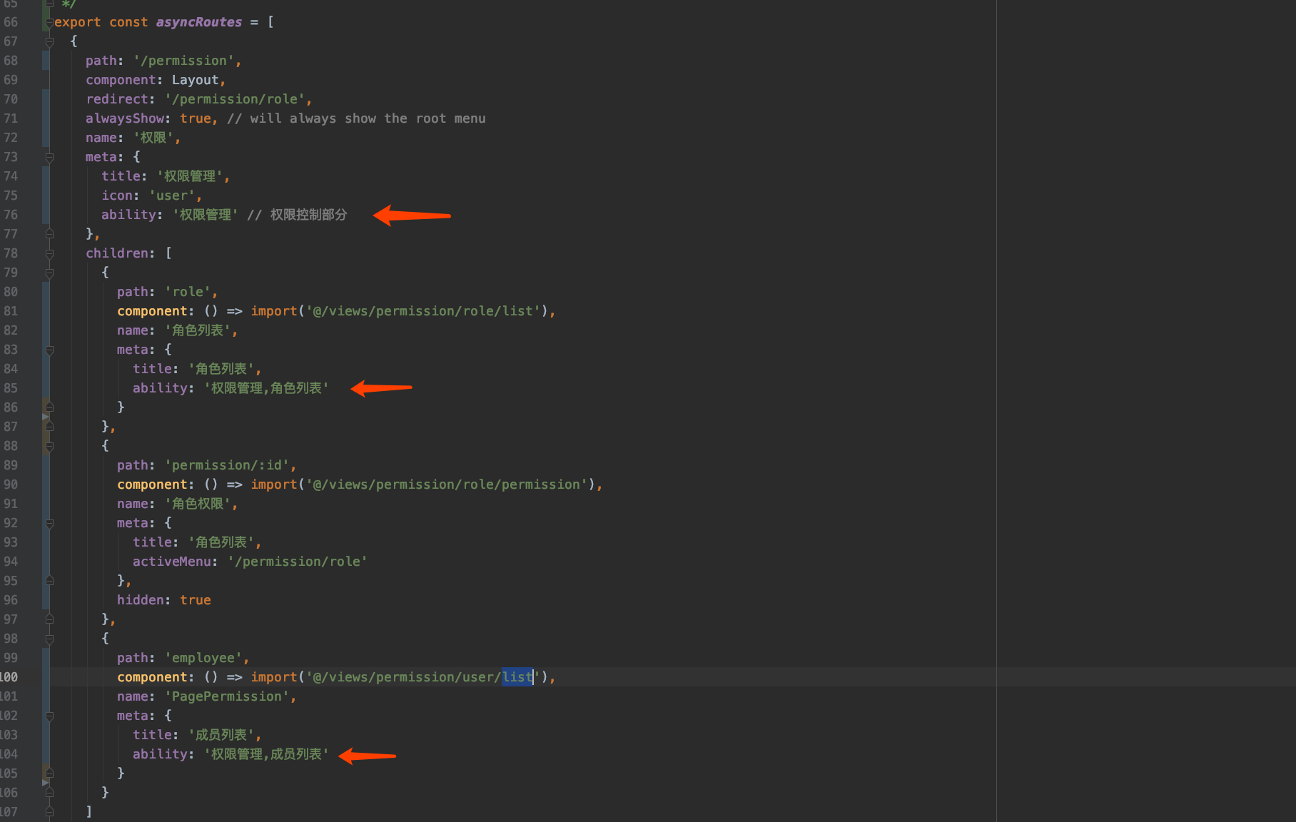Collapse meta block fold on line 83
The height and width of the screenshot is (822, 1296).
click(x=49, y=350)
